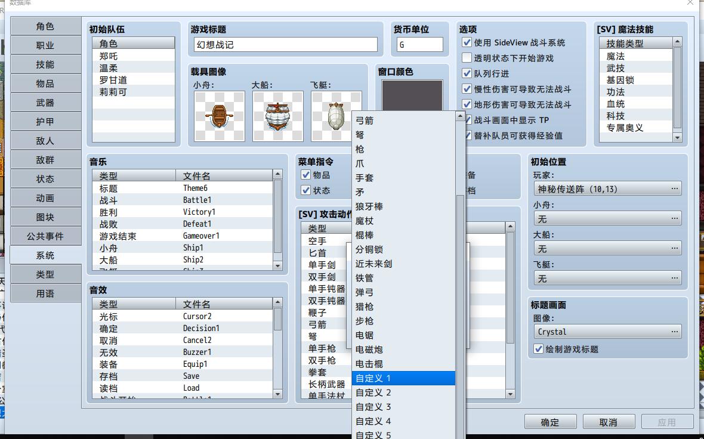Image resolution: width=704 pixels, height=439 pixels.
Task: Click sound effects list scroll-up arrow
Action: pos(277,302)
